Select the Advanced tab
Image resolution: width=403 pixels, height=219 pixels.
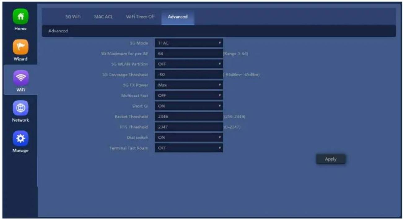178,17
